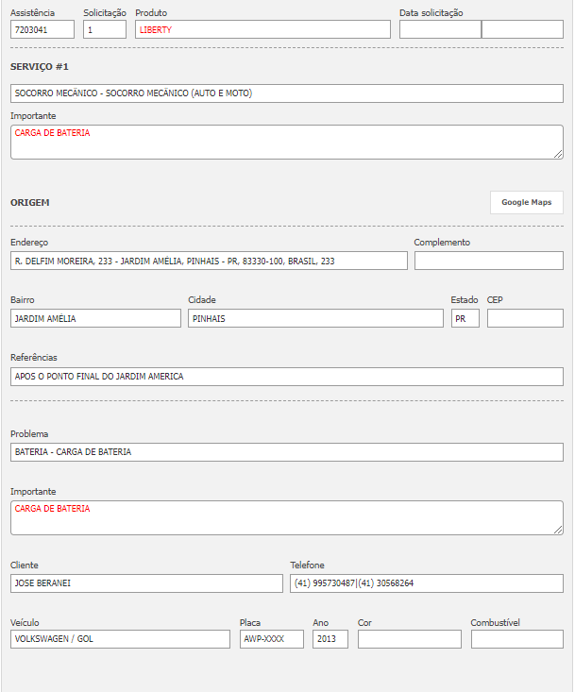Viewport: 575px width, 692px height.
Task: Focus the empty Combustível field
Action: (x=516, y=639)
